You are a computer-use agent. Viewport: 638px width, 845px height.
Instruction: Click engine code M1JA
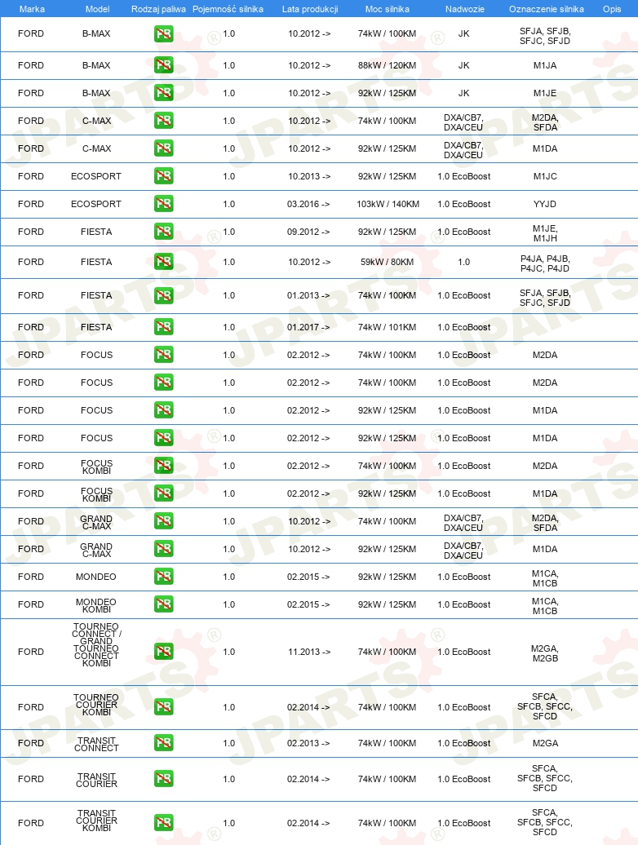pos(545,65)
